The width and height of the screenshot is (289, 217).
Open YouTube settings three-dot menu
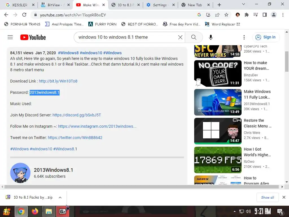[244, 37]
